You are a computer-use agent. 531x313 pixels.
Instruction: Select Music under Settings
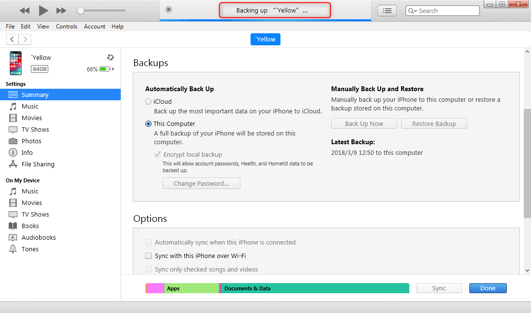(x=60, y=106)
